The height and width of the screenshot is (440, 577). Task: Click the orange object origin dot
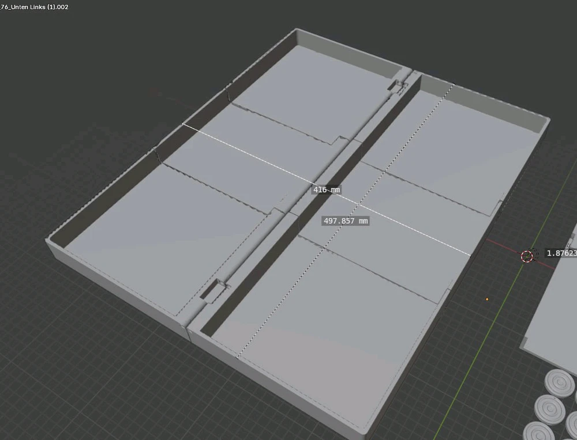(x=487, y=299)
